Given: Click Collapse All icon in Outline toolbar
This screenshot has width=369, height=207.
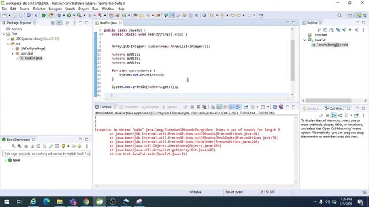Looking at the screenshot, I should point(325,30).
